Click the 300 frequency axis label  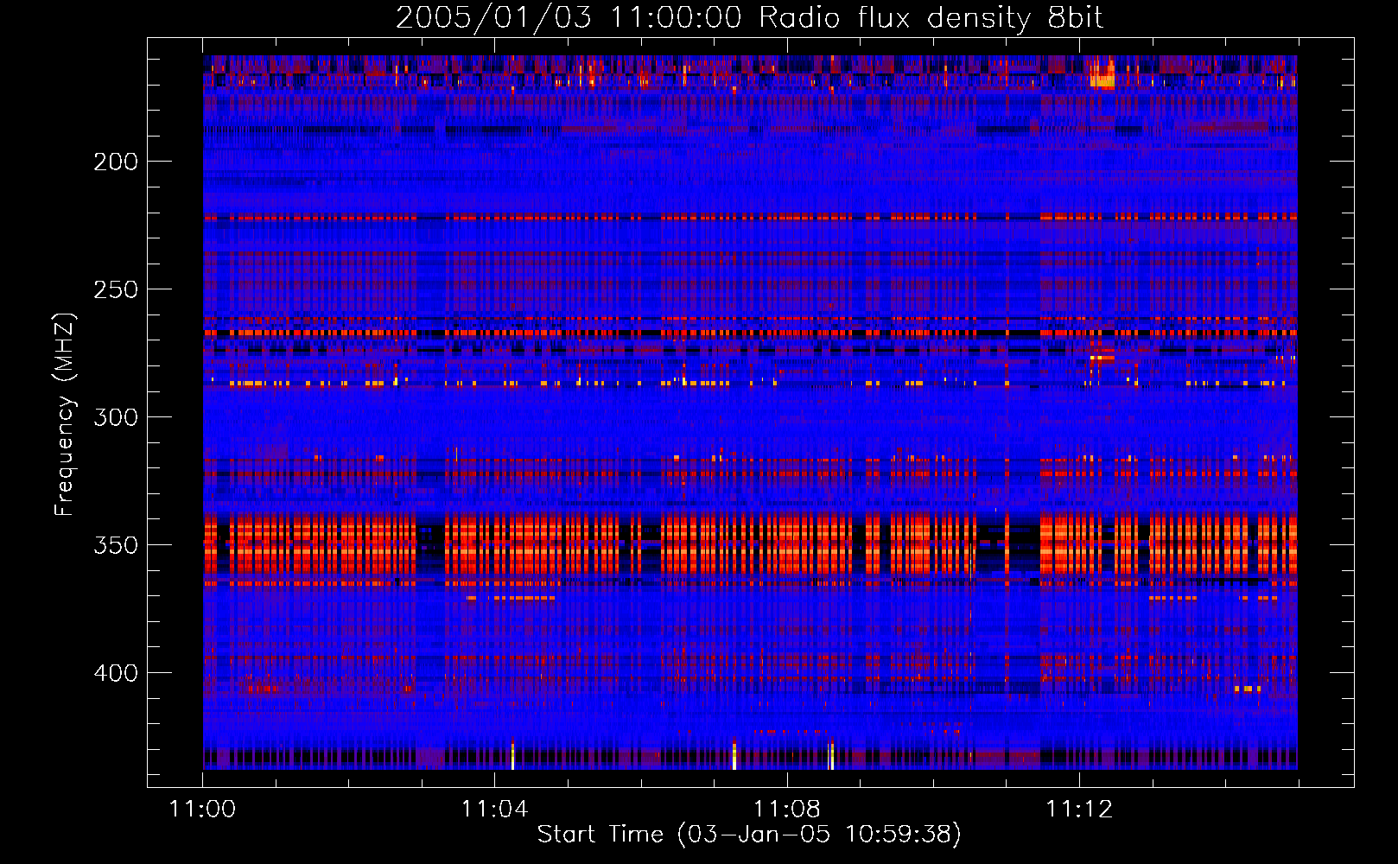116,417
